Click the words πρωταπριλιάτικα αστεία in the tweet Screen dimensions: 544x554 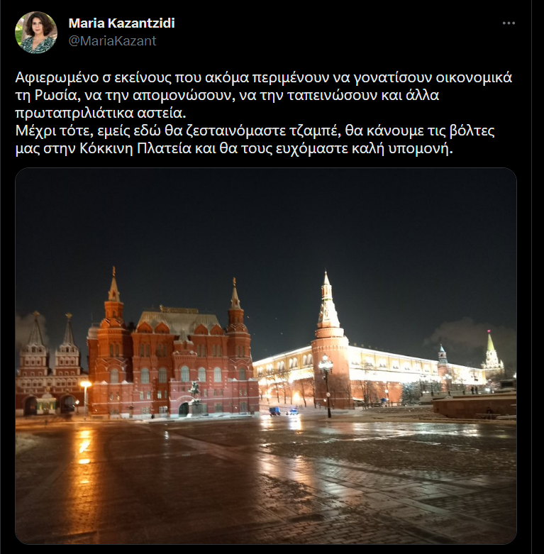click(100, 113)
